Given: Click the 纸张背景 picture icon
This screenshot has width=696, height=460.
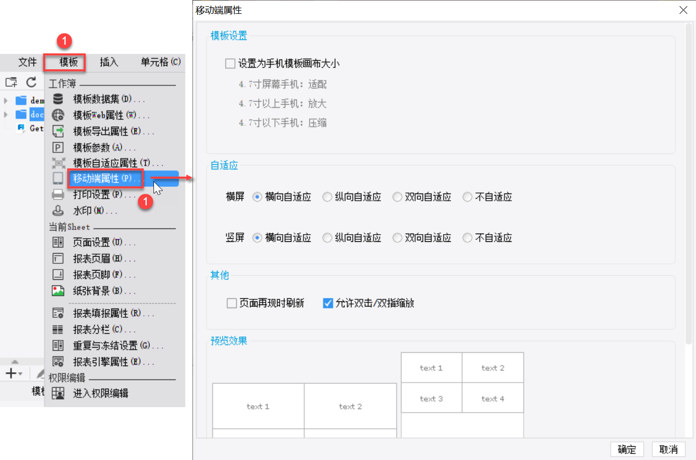Looking at the screenshot, I should 58,291.
